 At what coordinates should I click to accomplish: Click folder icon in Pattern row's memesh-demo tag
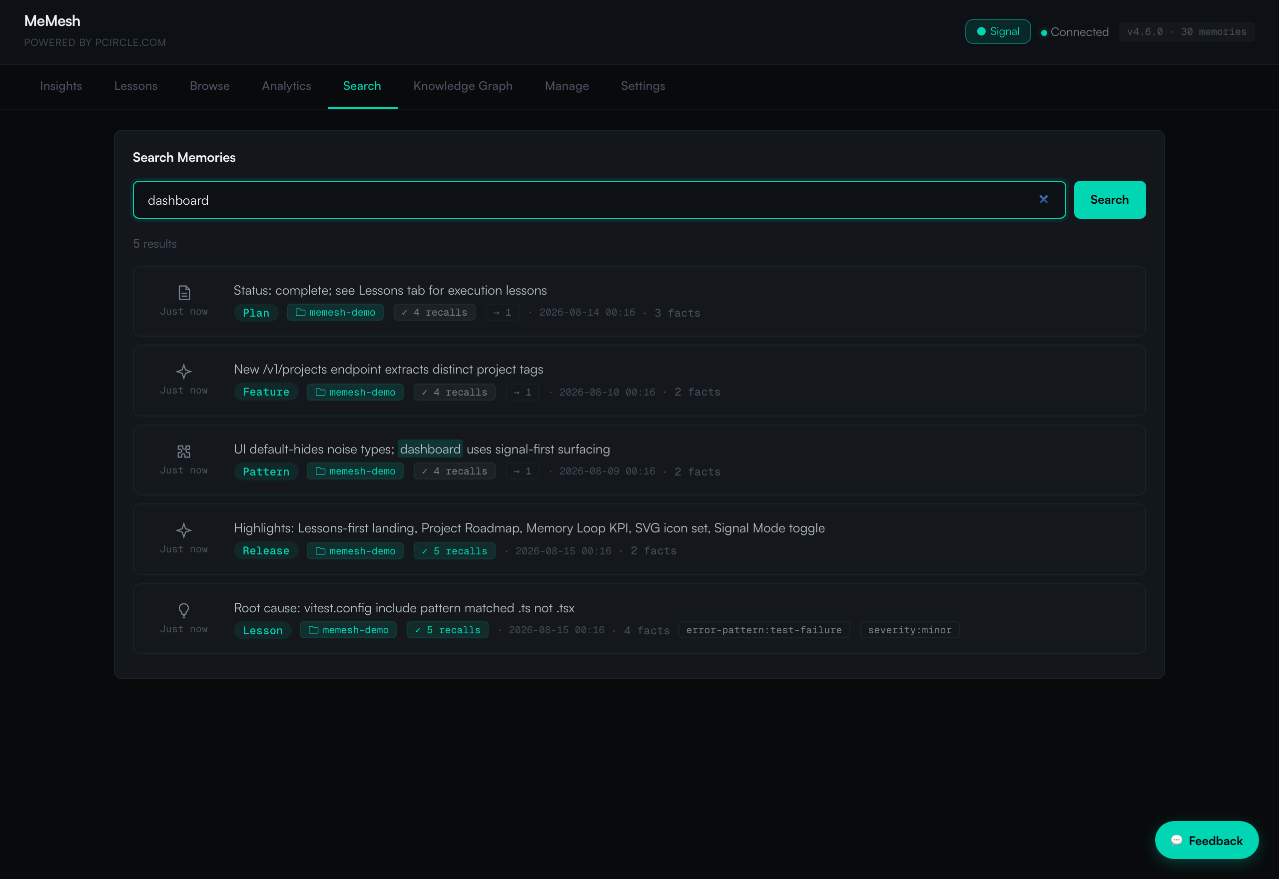click(320, 471)
